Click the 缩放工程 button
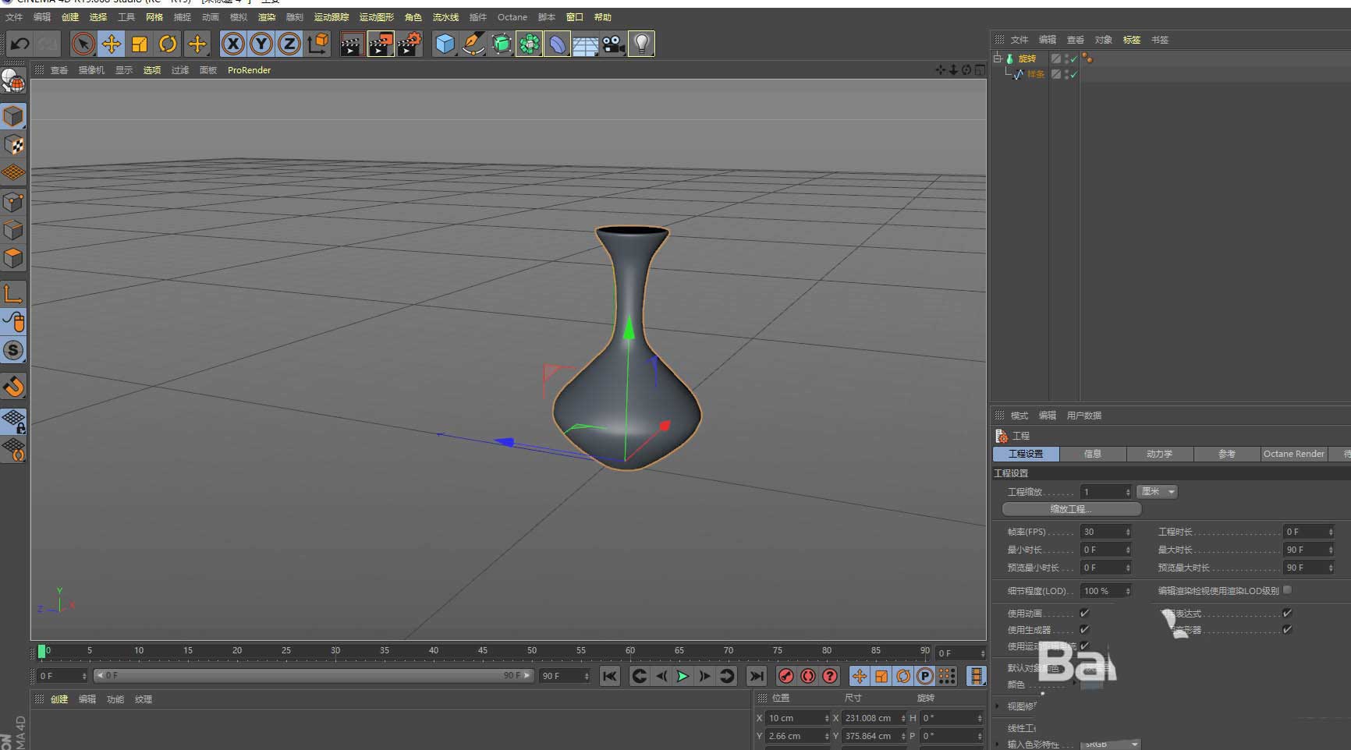 click(1071, 509)
